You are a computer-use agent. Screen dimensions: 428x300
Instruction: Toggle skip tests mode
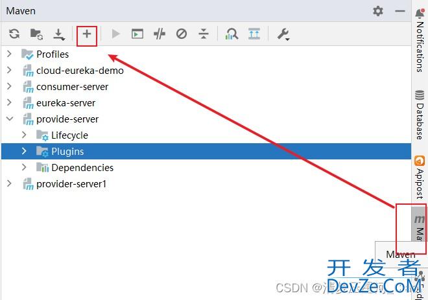tap(182, 34)
